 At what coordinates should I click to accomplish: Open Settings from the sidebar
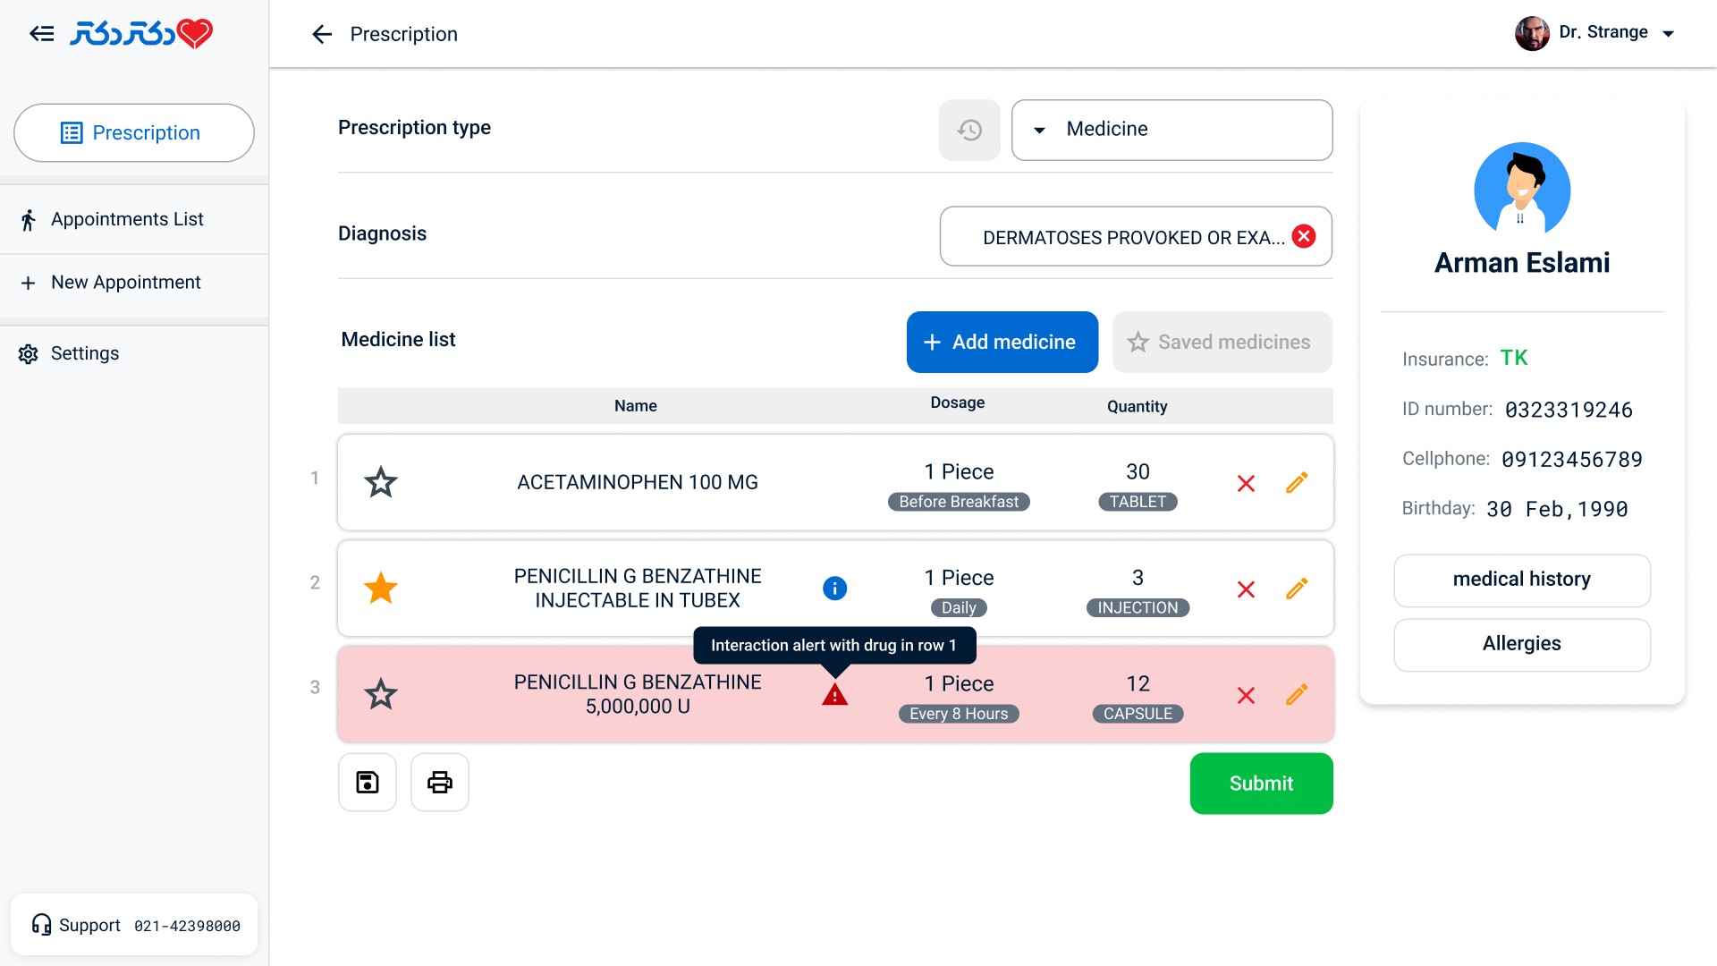85,354
